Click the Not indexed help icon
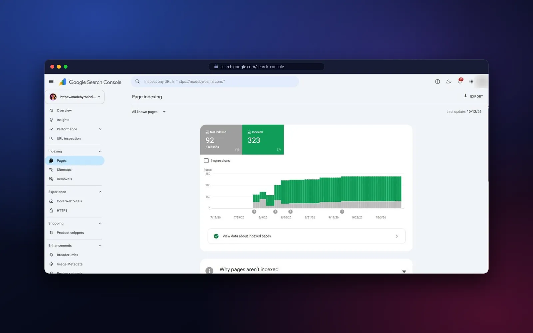 tap(237, 150)
